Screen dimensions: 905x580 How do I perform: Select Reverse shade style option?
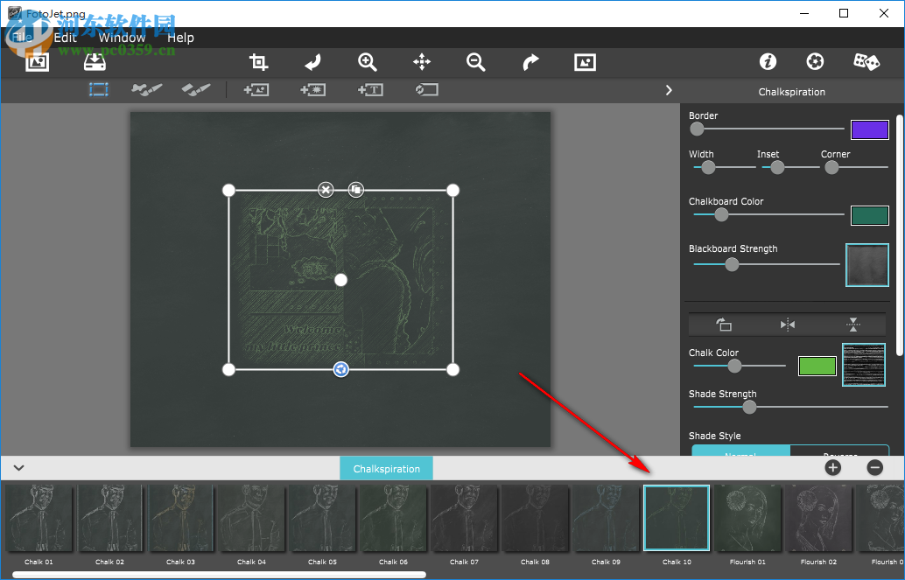(x=838, y=452)
